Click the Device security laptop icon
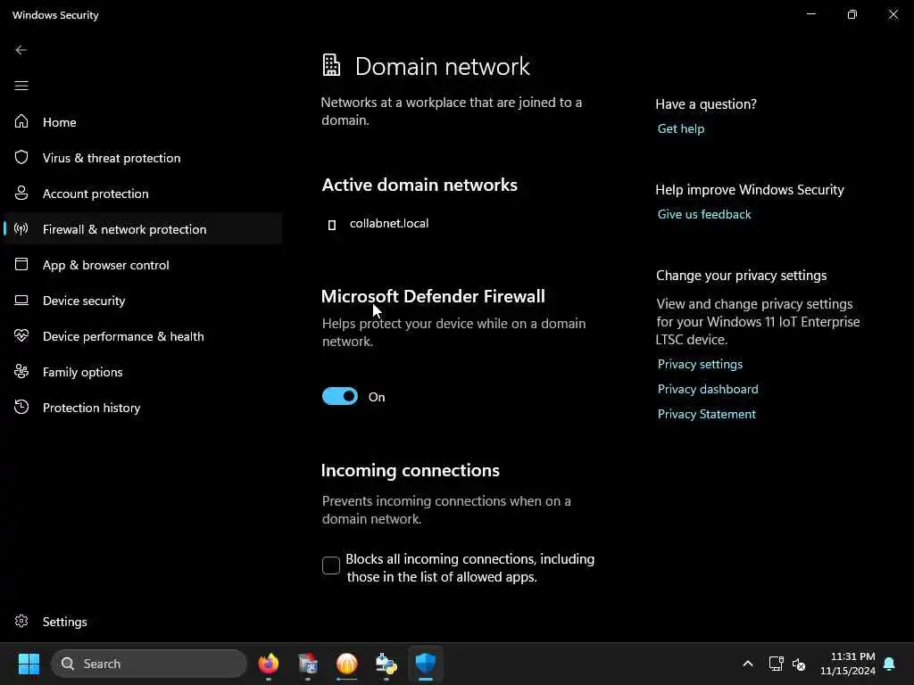The height and width of the screenshot is (685, 914). coord(21,300)
